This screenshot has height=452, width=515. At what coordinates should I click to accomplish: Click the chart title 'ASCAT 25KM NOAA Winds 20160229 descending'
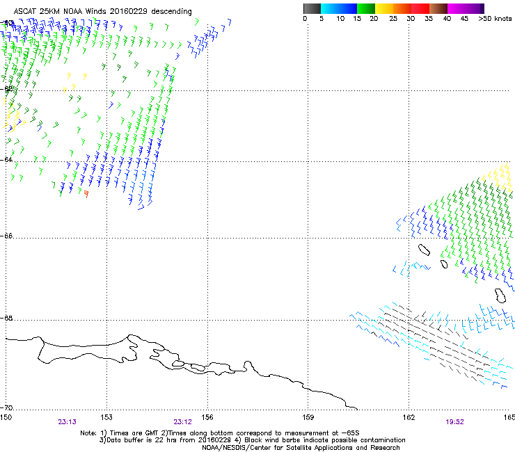(102, 11)
